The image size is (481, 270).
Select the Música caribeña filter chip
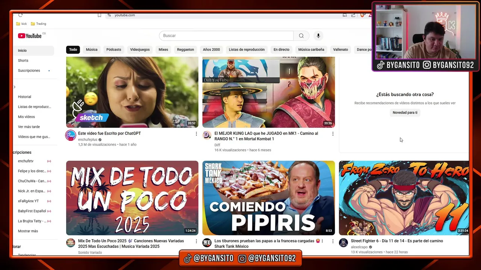(x=311, y=49)
